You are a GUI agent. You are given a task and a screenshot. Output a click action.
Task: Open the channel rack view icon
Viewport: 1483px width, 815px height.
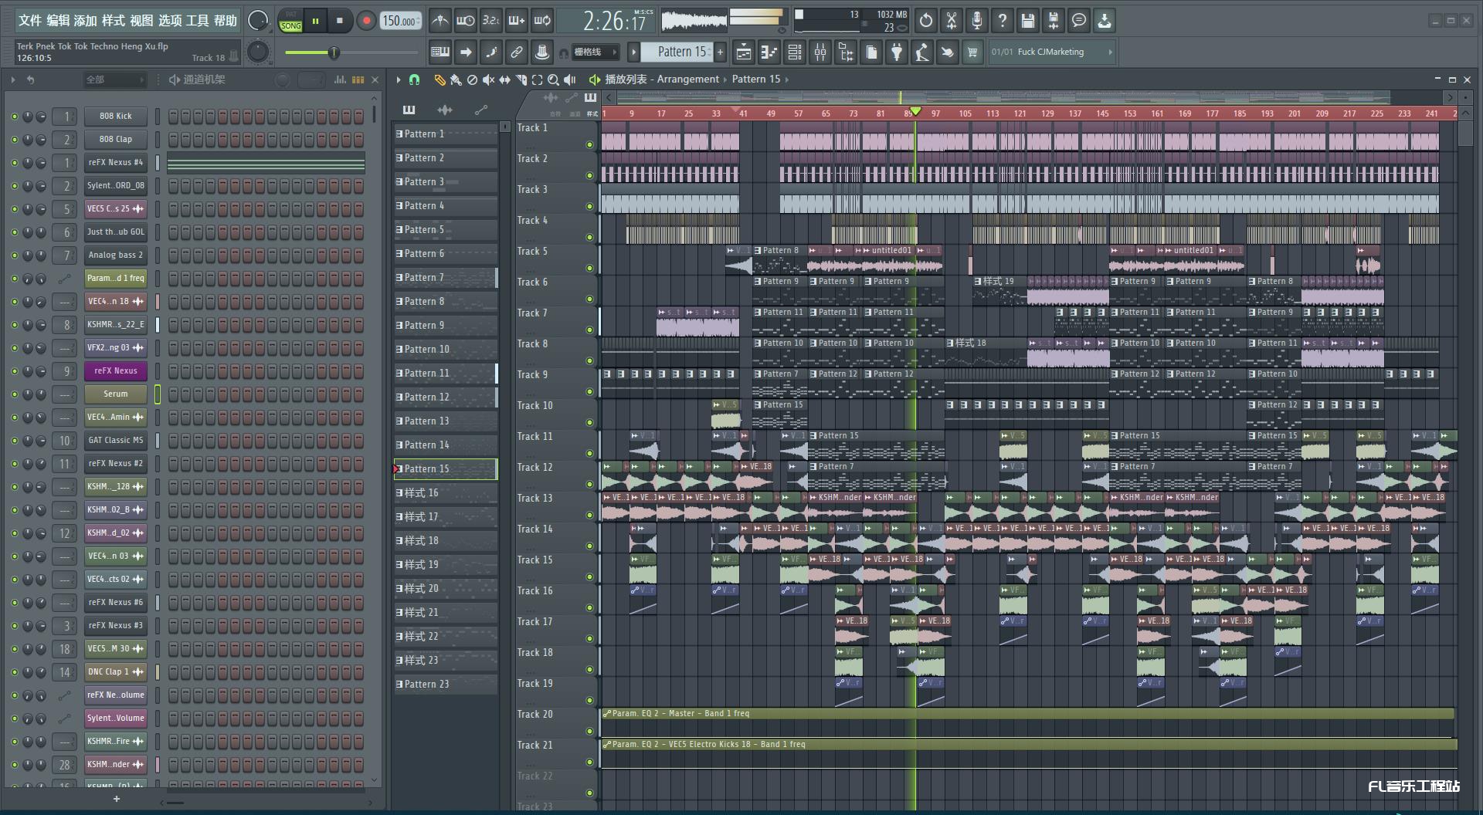[795, 52]
